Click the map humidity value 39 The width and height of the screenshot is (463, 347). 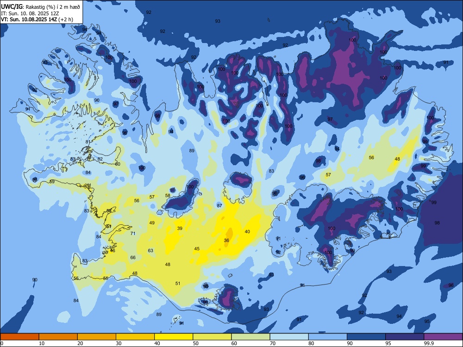coord(180,229)
